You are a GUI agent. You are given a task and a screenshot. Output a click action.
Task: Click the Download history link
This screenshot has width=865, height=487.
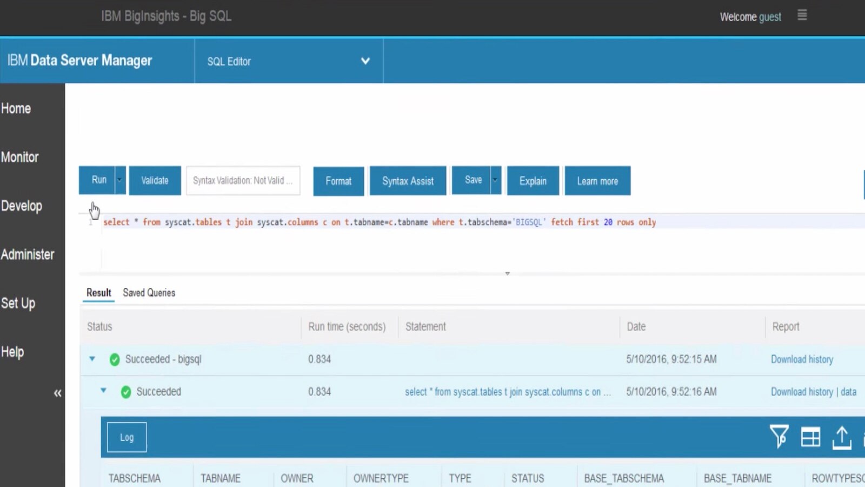802,359
